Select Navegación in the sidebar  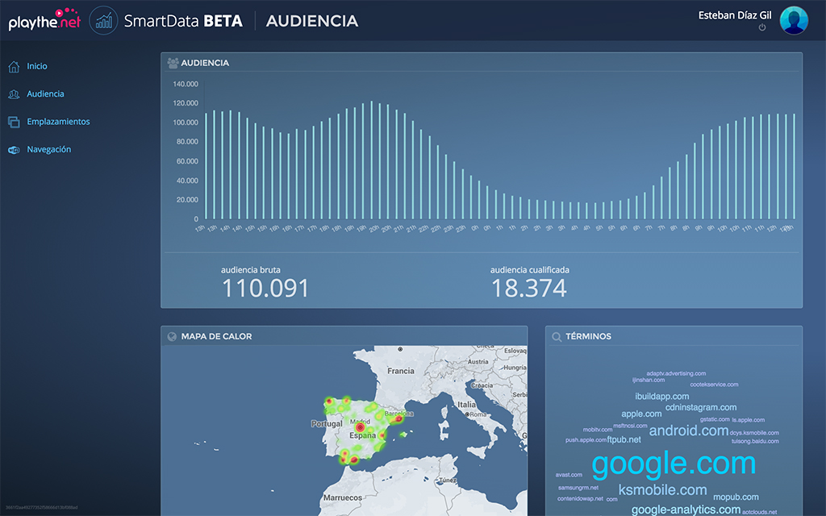[x=48, y=150]
